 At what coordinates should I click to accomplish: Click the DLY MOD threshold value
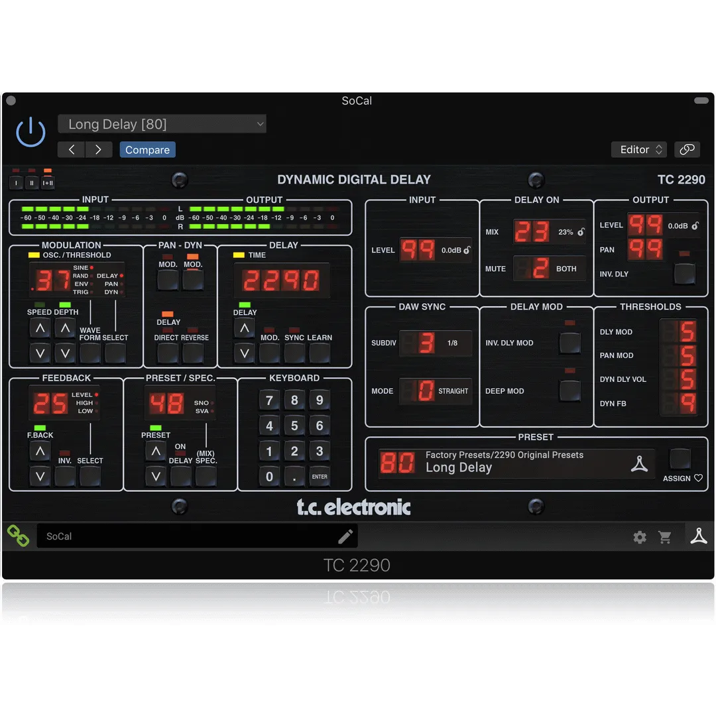coord(679,331)
